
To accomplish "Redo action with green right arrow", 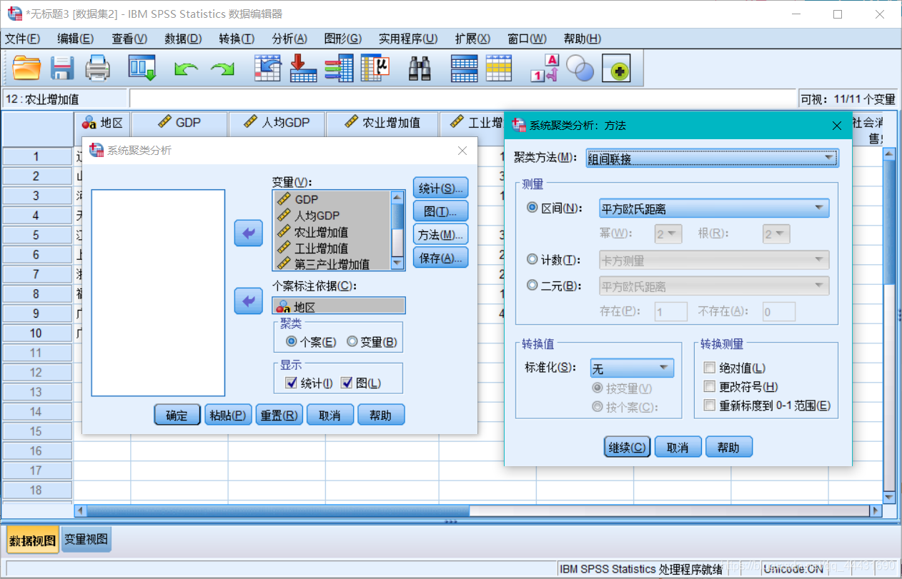I will click(x=222, y=69).
